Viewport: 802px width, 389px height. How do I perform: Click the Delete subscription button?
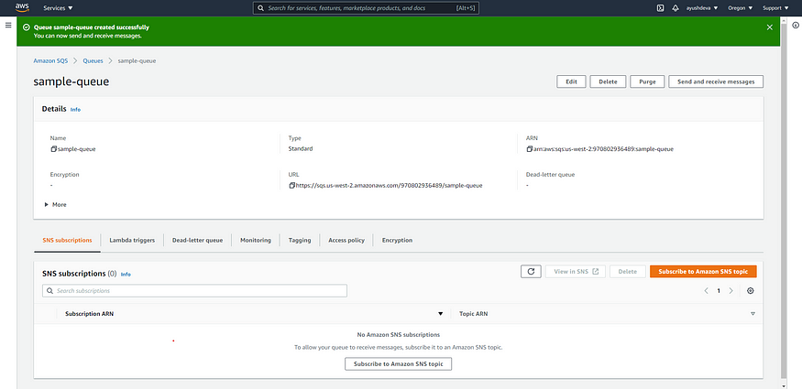628,272
